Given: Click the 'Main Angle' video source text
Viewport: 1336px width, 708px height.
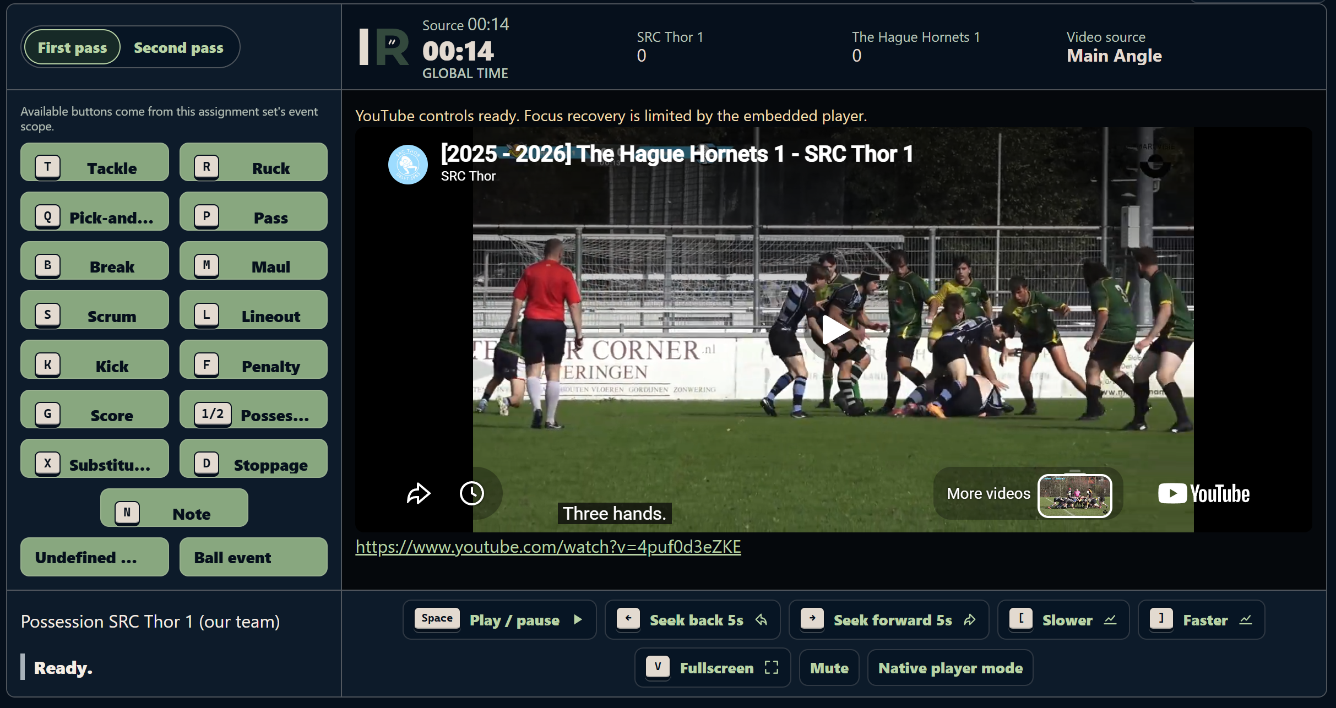Looking at the screenshot, I should (1114, 56).
